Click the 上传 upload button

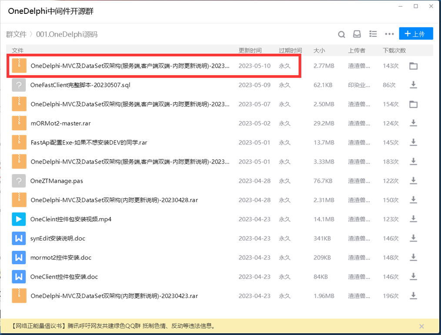(x=416, y=34)
